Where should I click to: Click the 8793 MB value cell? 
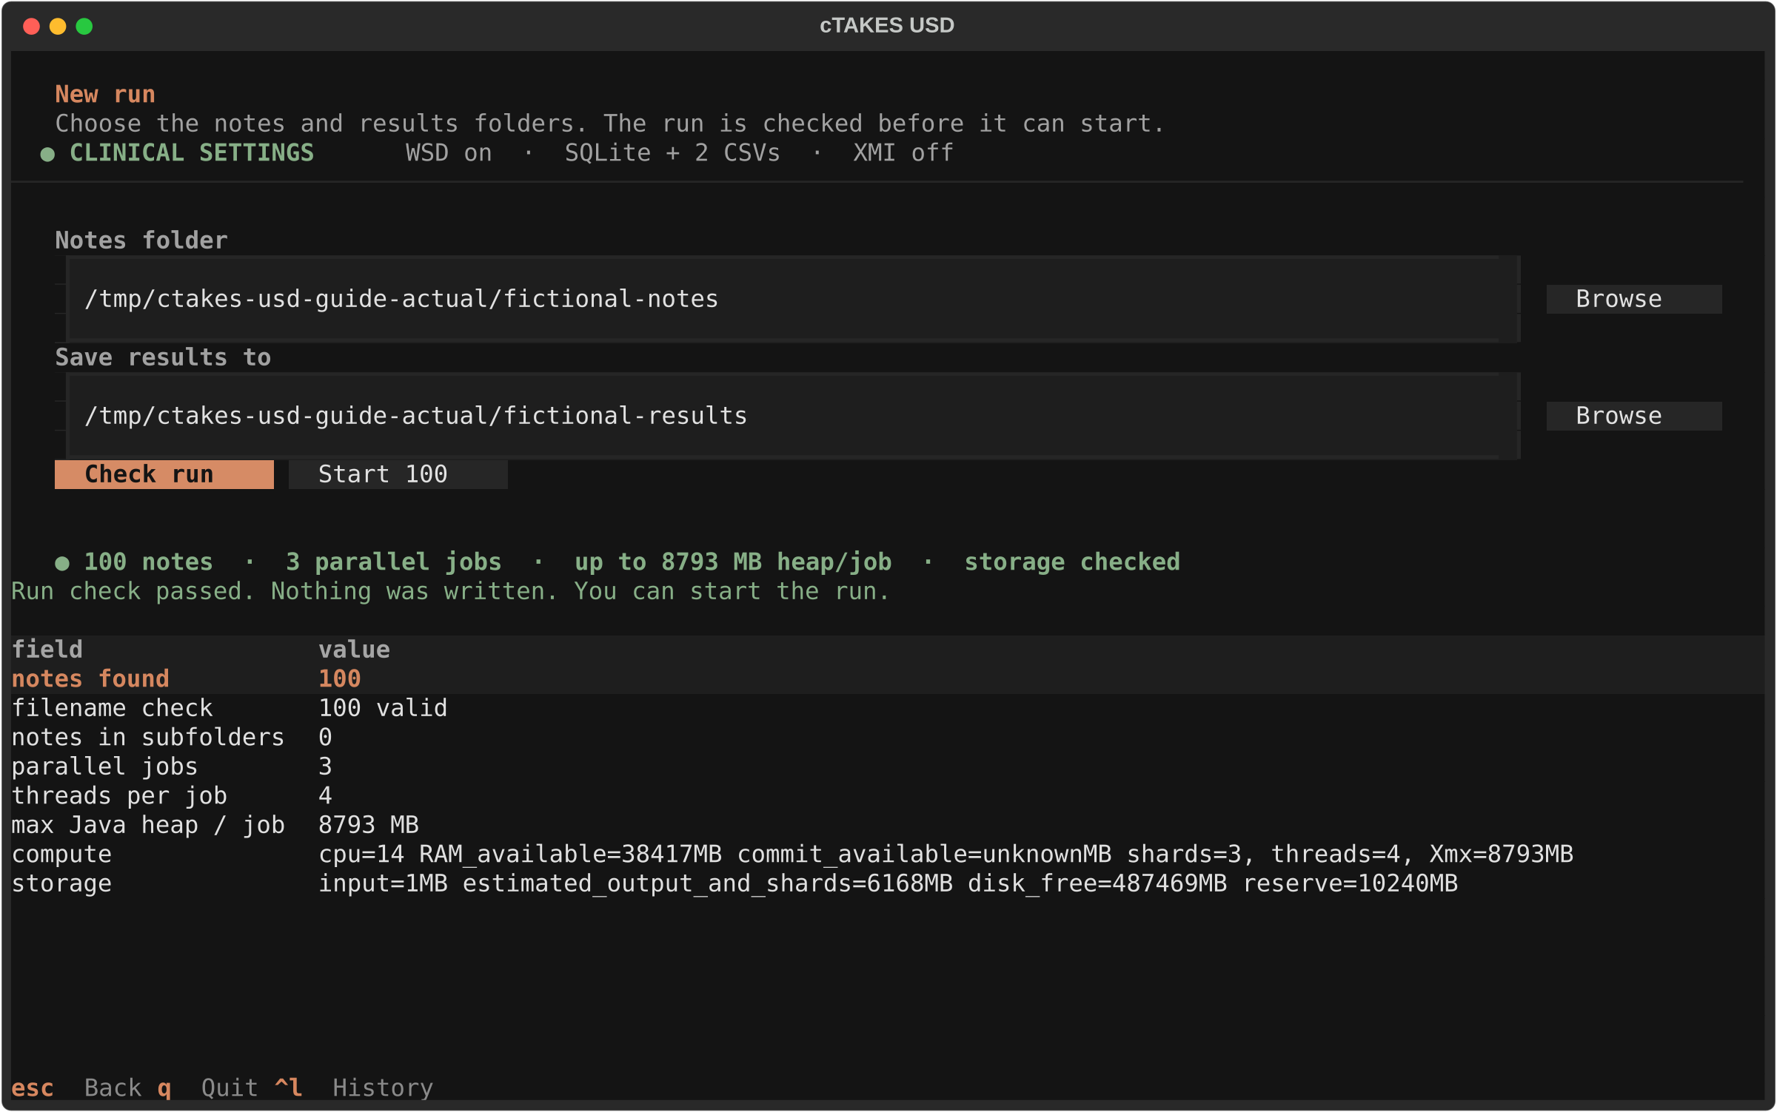[x=369, y=825]
